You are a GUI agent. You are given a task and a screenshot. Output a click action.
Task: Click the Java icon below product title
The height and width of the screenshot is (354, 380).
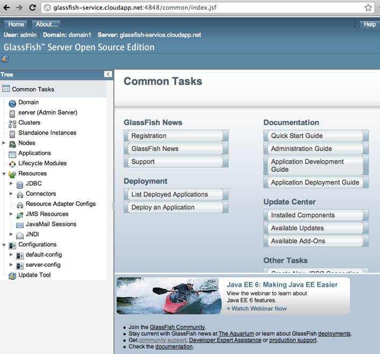point(6,59)
